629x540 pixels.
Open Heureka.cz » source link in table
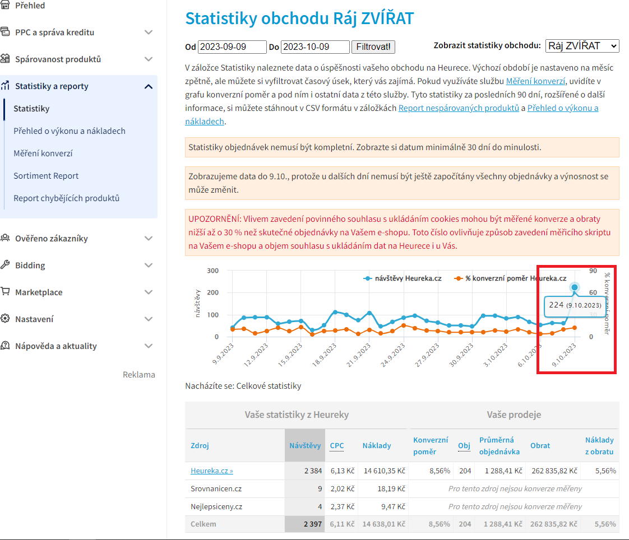click(212, 471)
